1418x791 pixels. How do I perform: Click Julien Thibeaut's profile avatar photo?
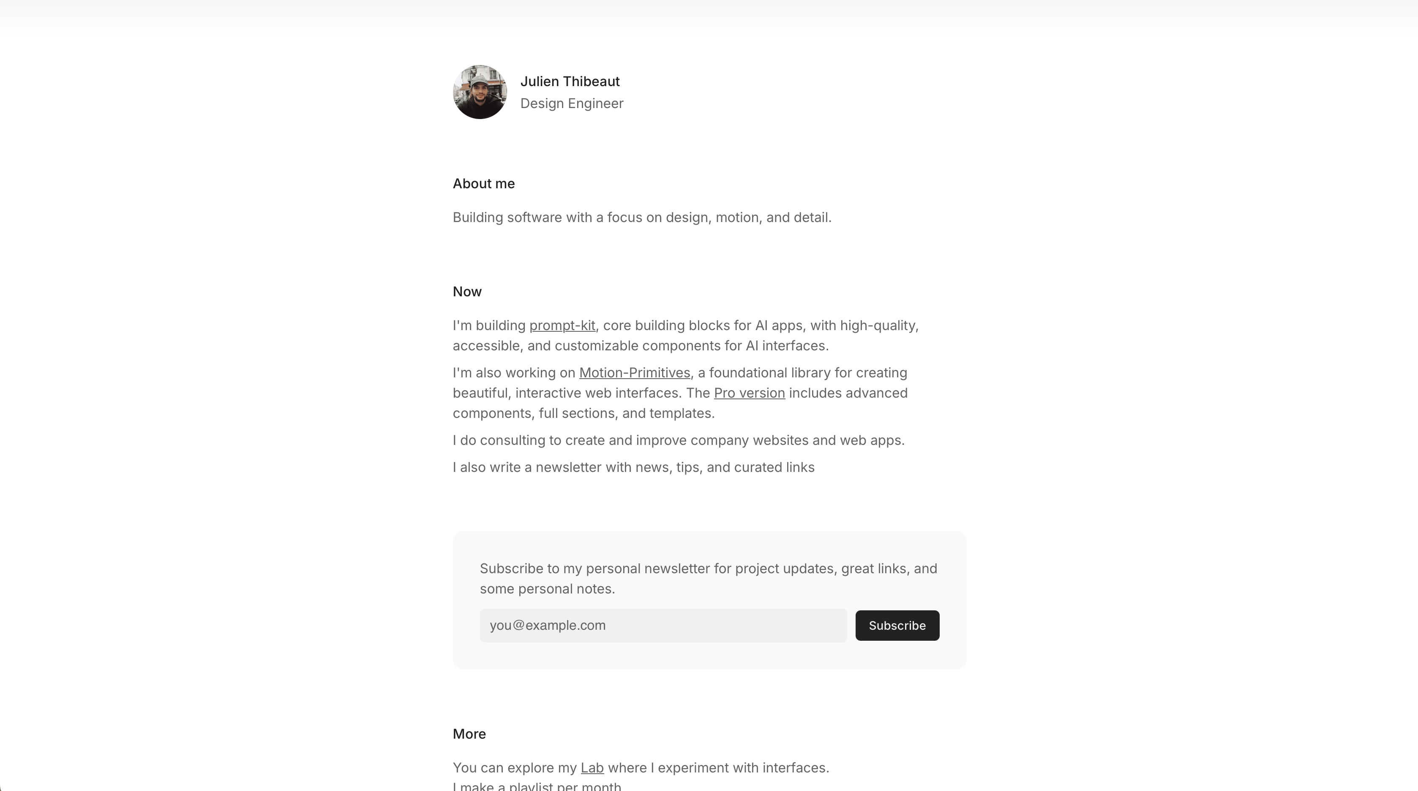pos(480,92)
